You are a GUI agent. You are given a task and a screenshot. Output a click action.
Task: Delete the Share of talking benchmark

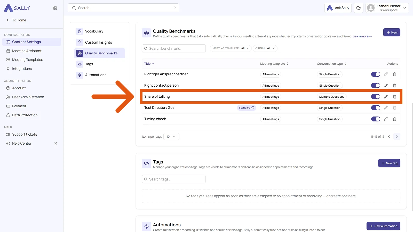click(x=394, y=97)
